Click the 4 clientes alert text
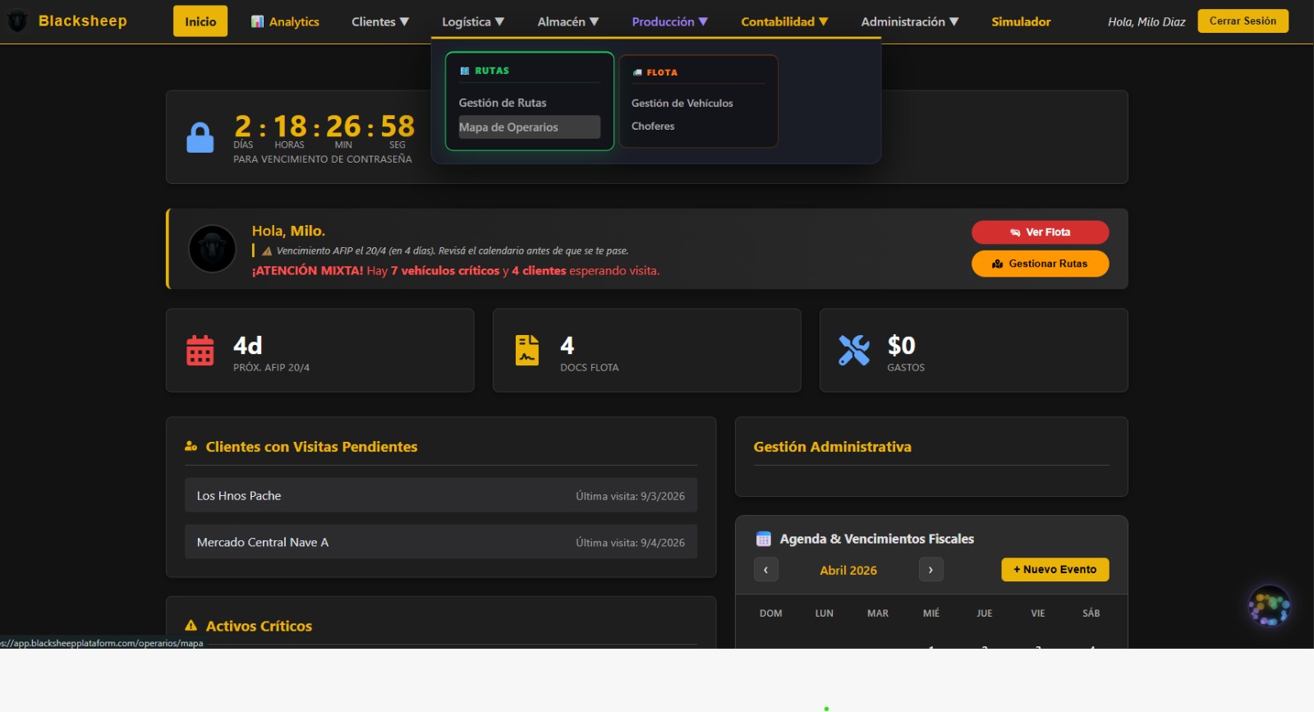 click(x=539, y=271)
